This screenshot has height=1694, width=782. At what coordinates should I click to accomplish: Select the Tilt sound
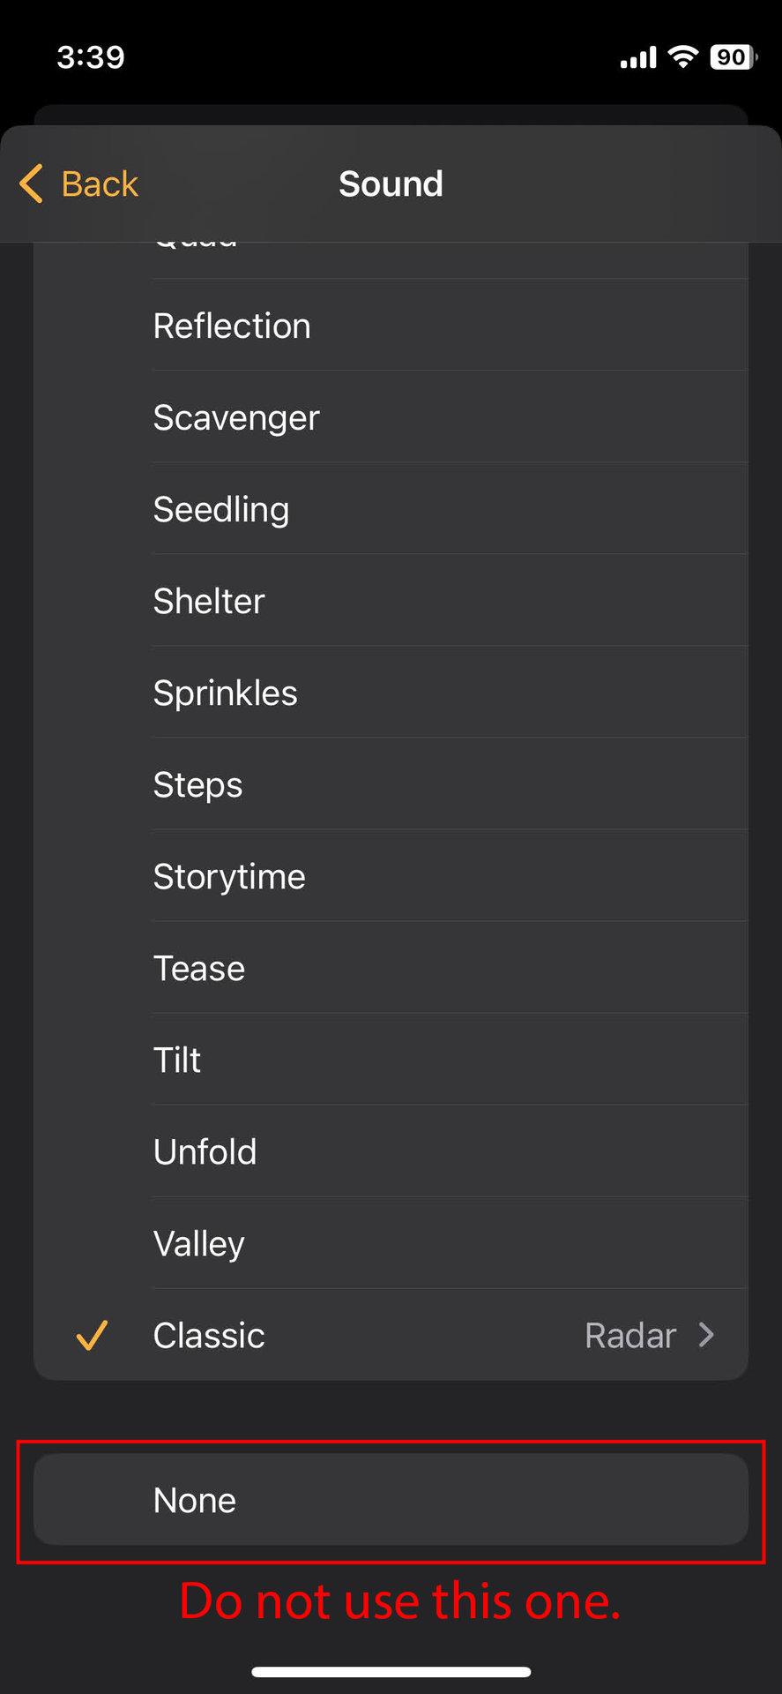click(177, 1060)
